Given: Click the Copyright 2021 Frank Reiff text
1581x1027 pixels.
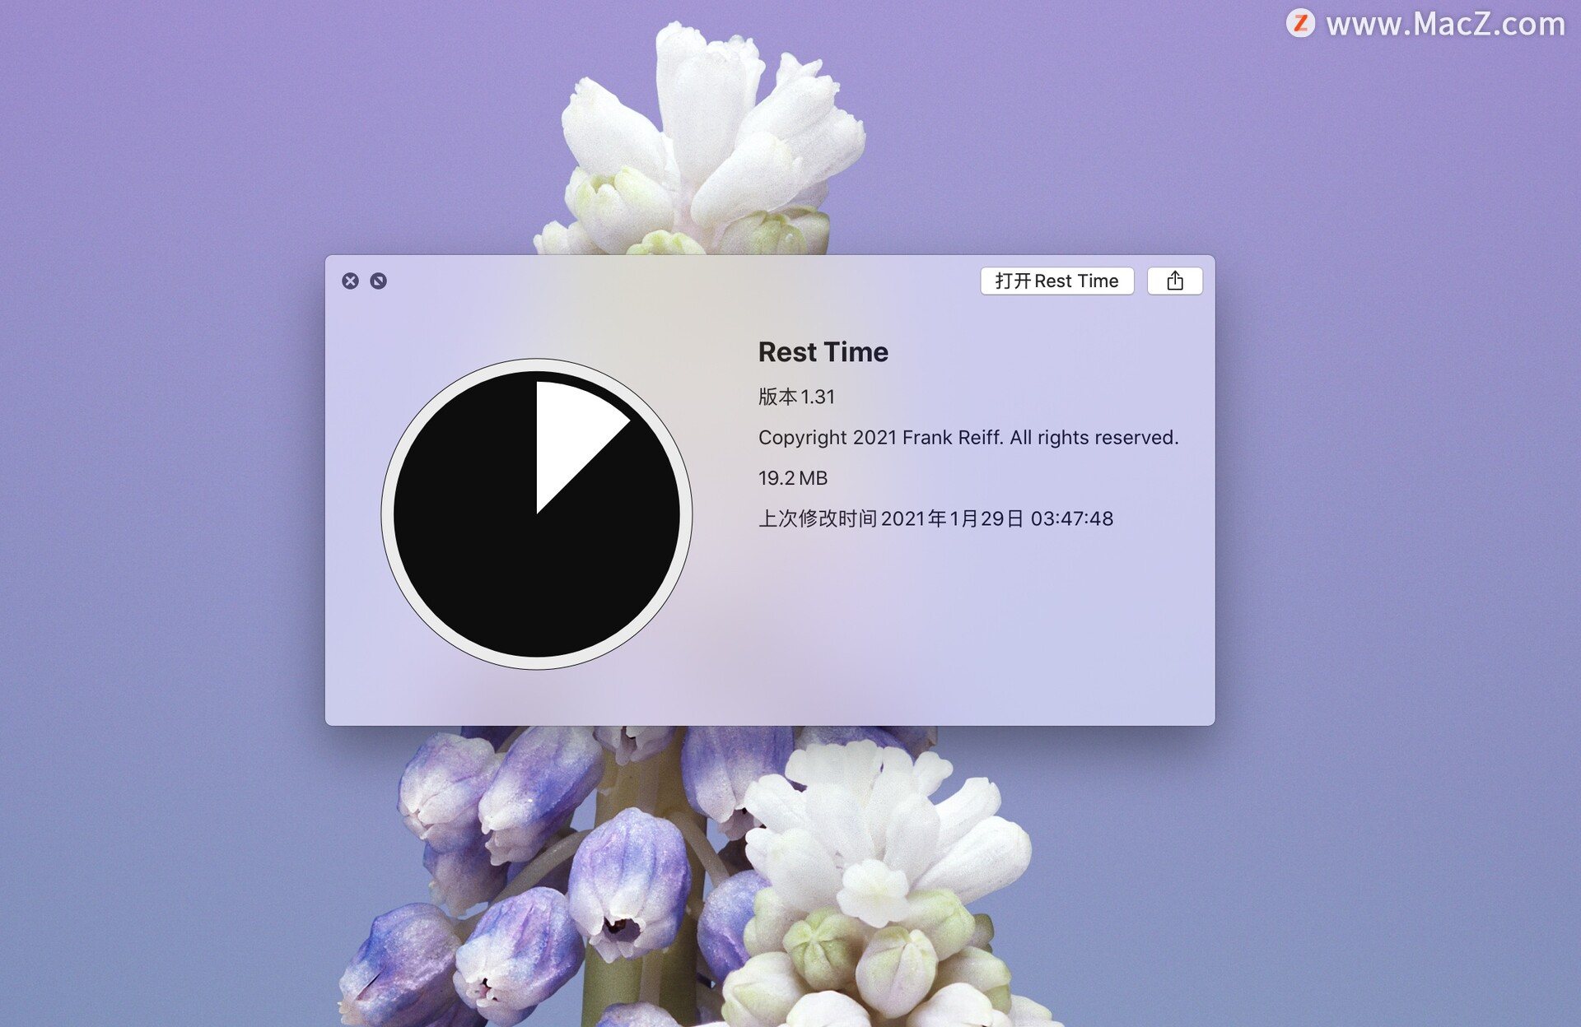Looking at the screenshot, I should coord(968,438).
